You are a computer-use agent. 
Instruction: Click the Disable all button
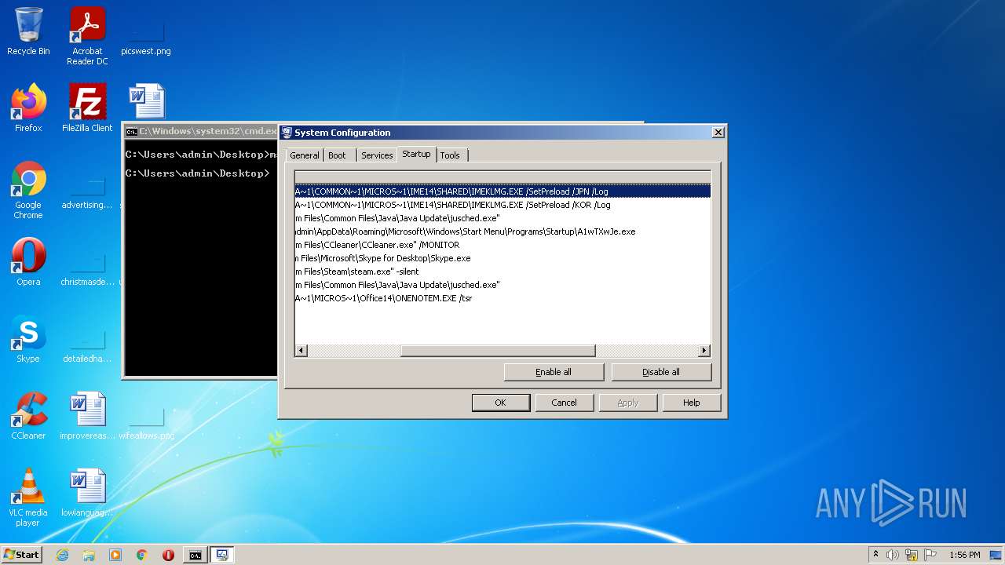[661, 372]
